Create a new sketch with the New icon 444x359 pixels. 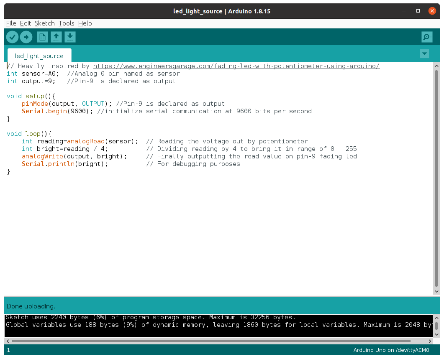pos(42,37)
